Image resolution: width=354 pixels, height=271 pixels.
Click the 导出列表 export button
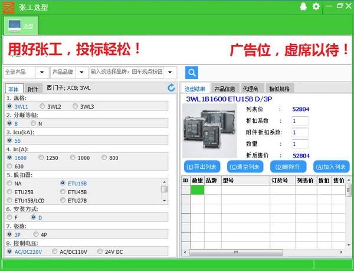(x=202, y=166)
